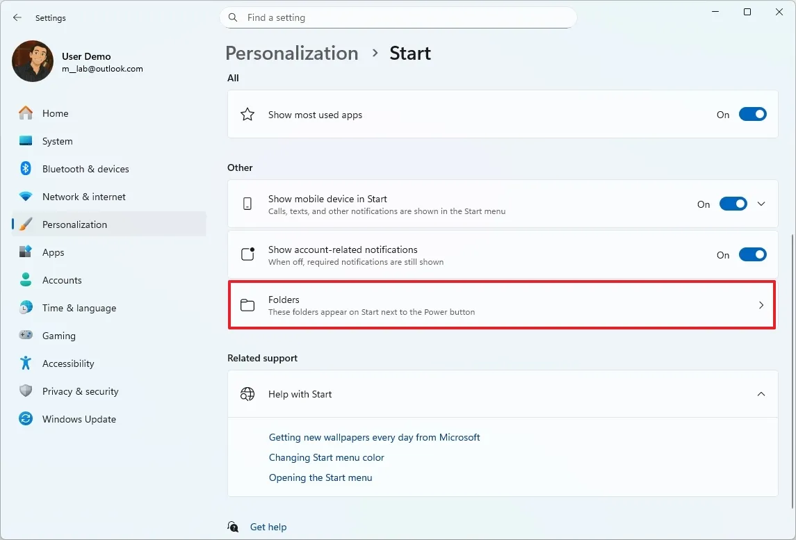Collapse the Help with Start section

click(761, 394)
